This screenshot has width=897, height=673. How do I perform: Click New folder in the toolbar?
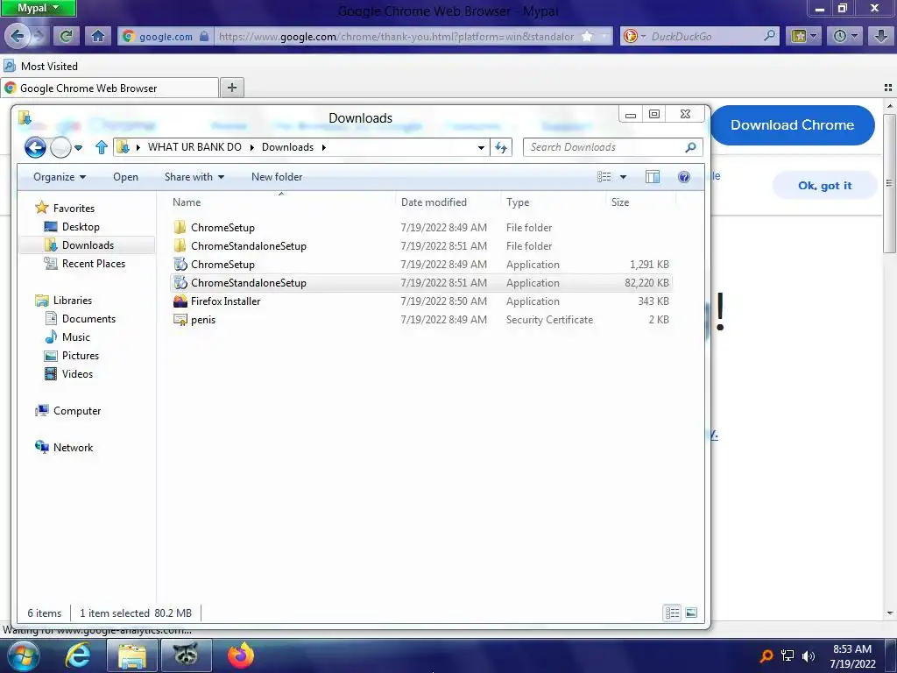click(277, 177)
